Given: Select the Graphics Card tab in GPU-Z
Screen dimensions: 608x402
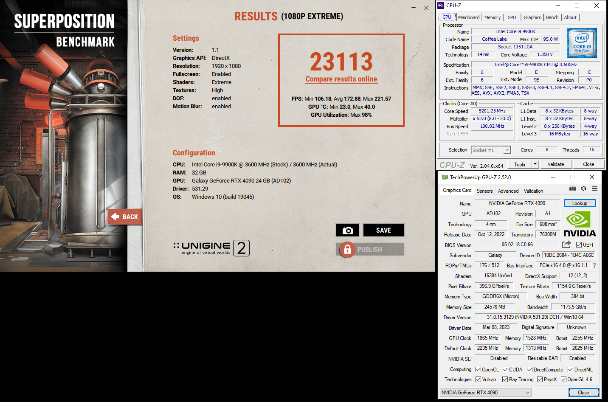Looking at the screenshot, I should (457, 190).
